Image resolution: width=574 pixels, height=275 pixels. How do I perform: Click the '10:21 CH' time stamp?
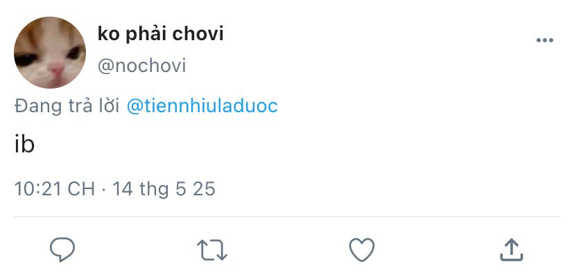click(x=55, y=189)
